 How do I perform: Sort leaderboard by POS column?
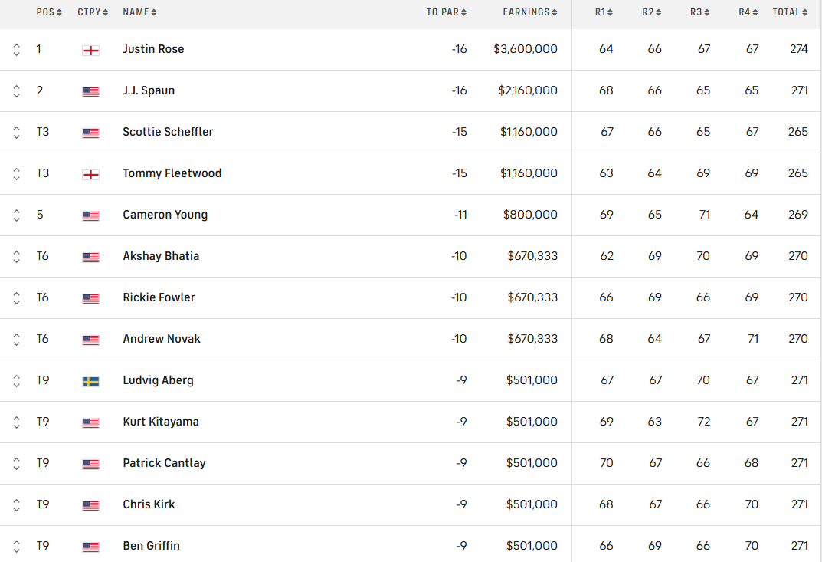coord(49,12)
